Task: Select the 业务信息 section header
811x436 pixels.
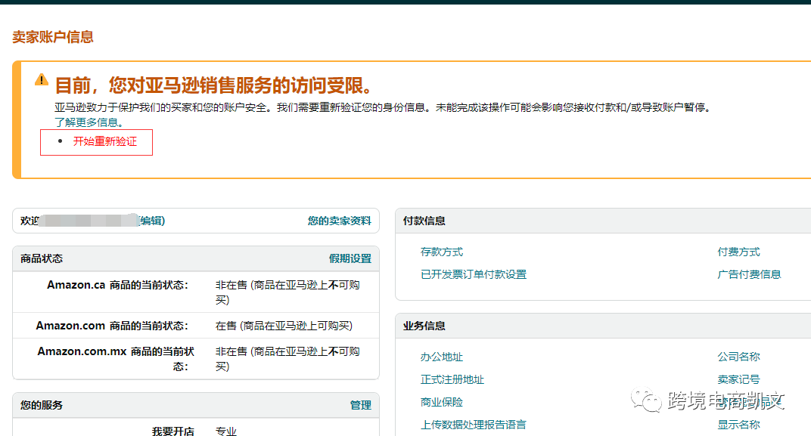Action: (424, 326)
